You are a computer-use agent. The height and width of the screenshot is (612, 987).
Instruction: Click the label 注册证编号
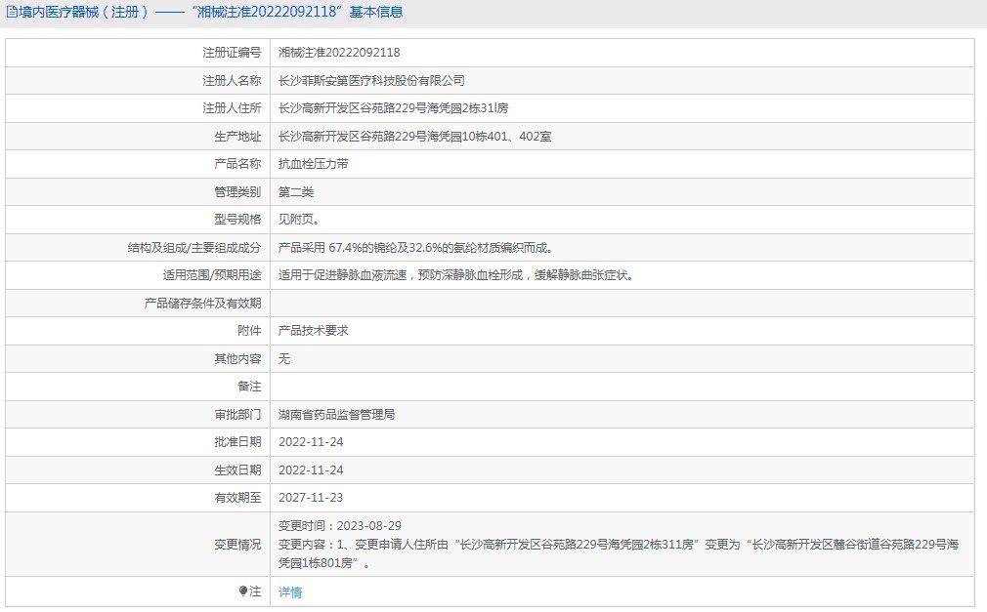[x=232, y=52]
